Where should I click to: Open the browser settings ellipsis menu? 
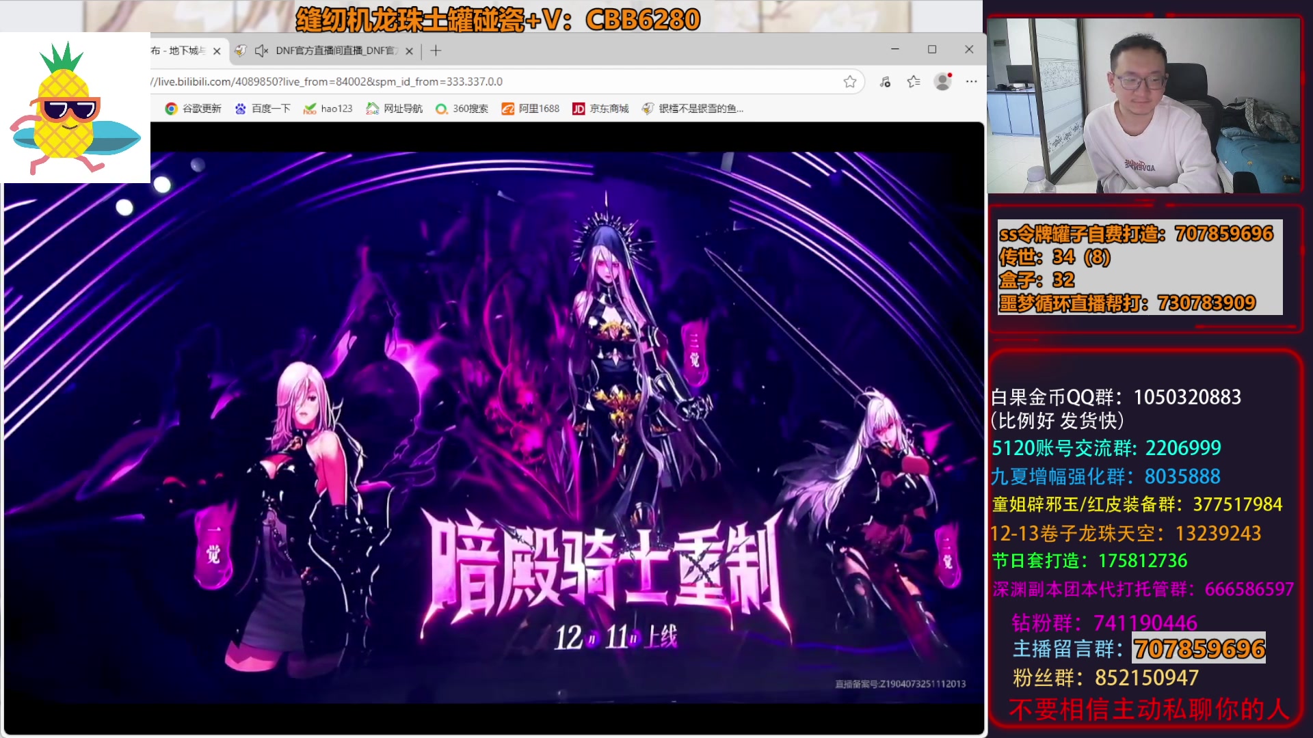pyautogui.click(x=972, y=81)
